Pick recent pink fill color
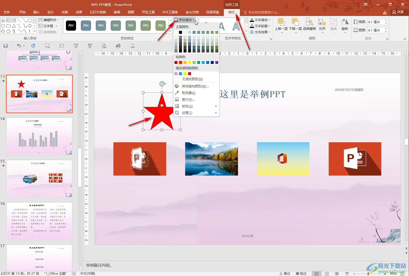409x276 pixels. [176, 74]
